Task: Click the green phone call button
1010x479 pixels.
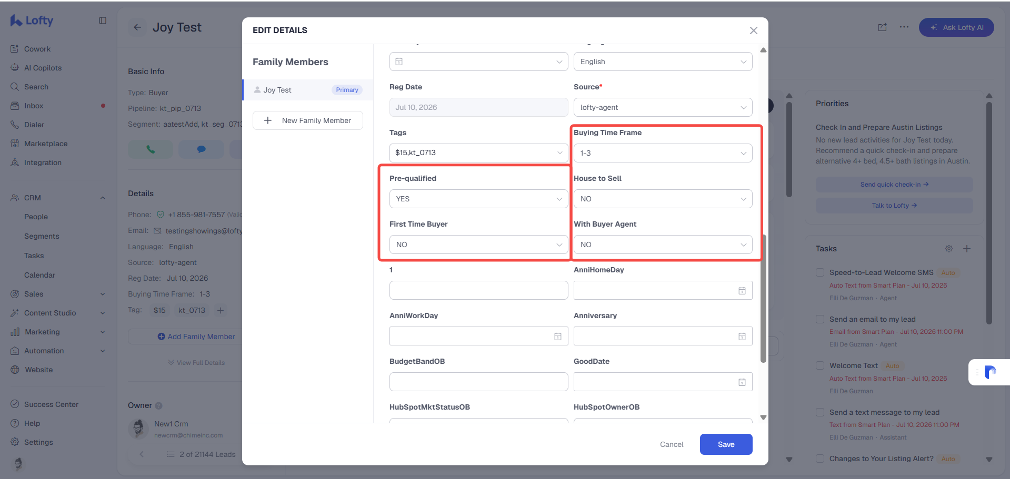Action: [x=151, y=149]
